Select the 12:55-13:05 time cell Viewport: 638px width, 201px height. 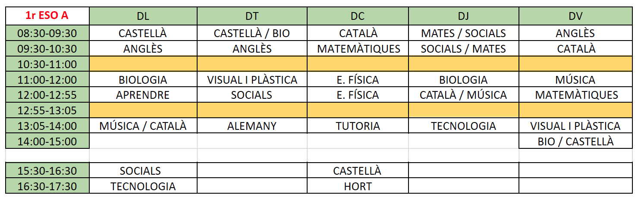[47, 110]
